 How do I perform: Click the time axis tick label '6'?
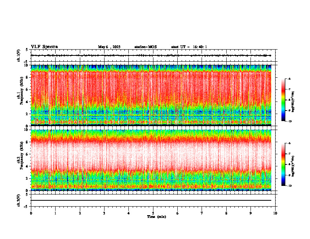178,213
